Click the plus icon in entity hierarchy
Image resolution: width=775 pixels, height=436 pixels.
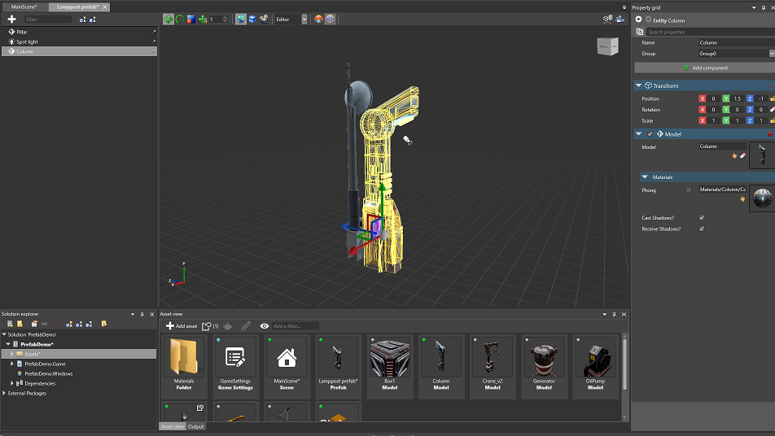pos(11,19)
